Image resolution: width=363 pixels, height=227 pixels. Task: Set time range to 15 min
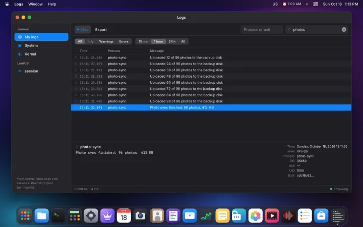click(x=143, y=41)
